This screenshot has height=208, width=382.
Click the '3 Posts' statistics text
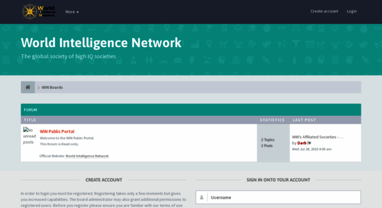pyautogui.click(x=267, y=146)
